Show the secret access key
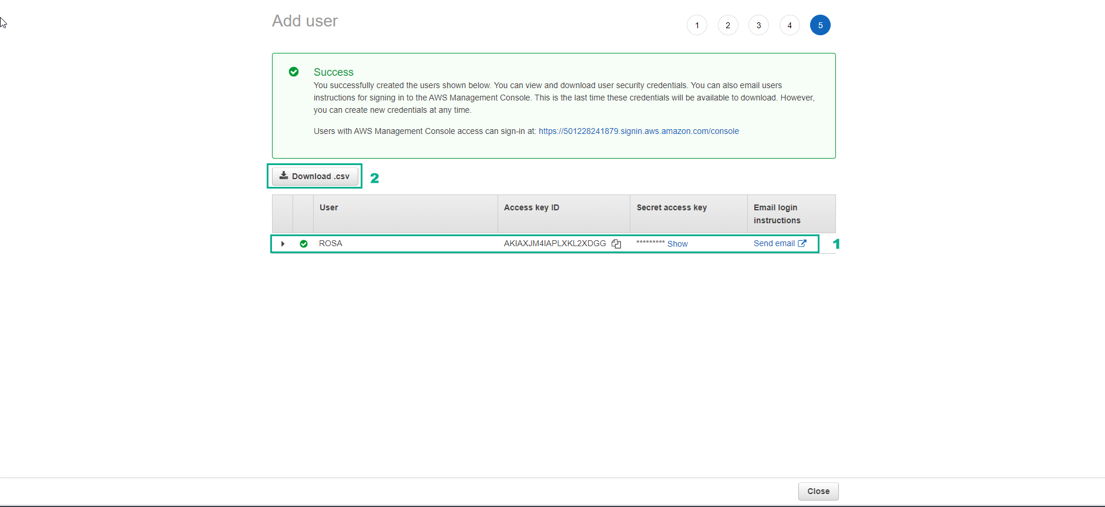The width and height of the screenshot is (1105, 507). point(677,244)
